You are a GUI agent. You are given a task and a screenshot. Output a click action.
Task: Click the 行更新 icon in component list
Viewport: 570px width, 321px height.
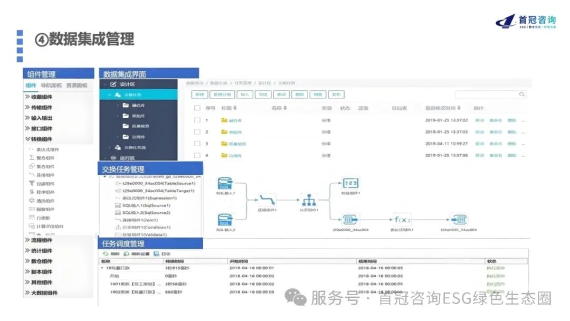tap(32, 218)
